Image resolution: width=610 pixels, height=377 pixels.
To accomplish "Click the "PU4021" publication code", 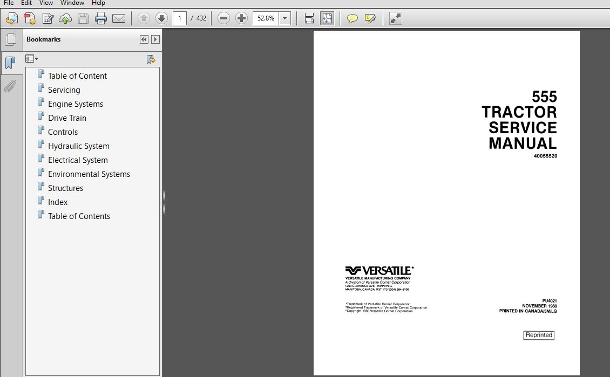I will pyautogui.click(x=550, y=301).
